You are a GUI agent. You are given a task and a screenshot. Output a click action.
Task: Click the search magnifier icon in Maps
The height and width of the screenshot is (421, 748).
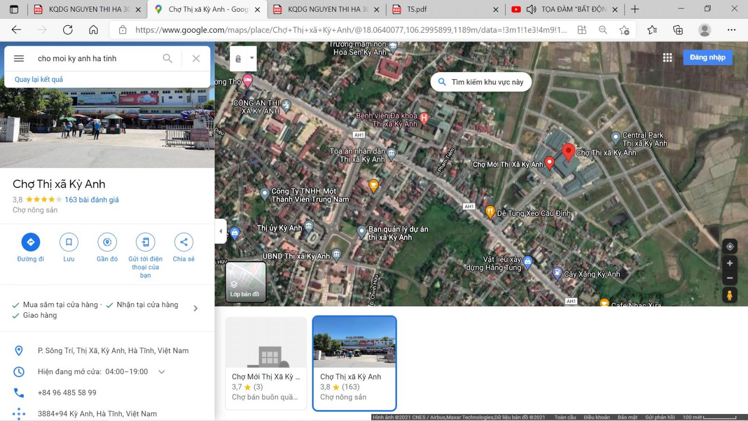[167, 58]
